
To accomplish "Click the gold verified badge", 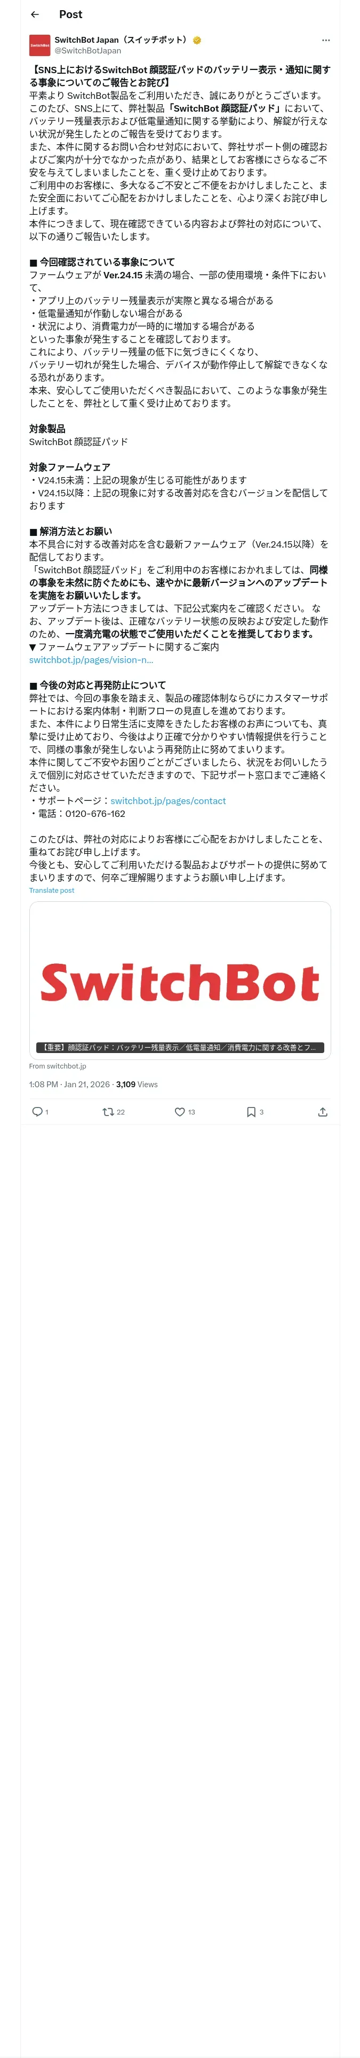I will pos(196,40).
